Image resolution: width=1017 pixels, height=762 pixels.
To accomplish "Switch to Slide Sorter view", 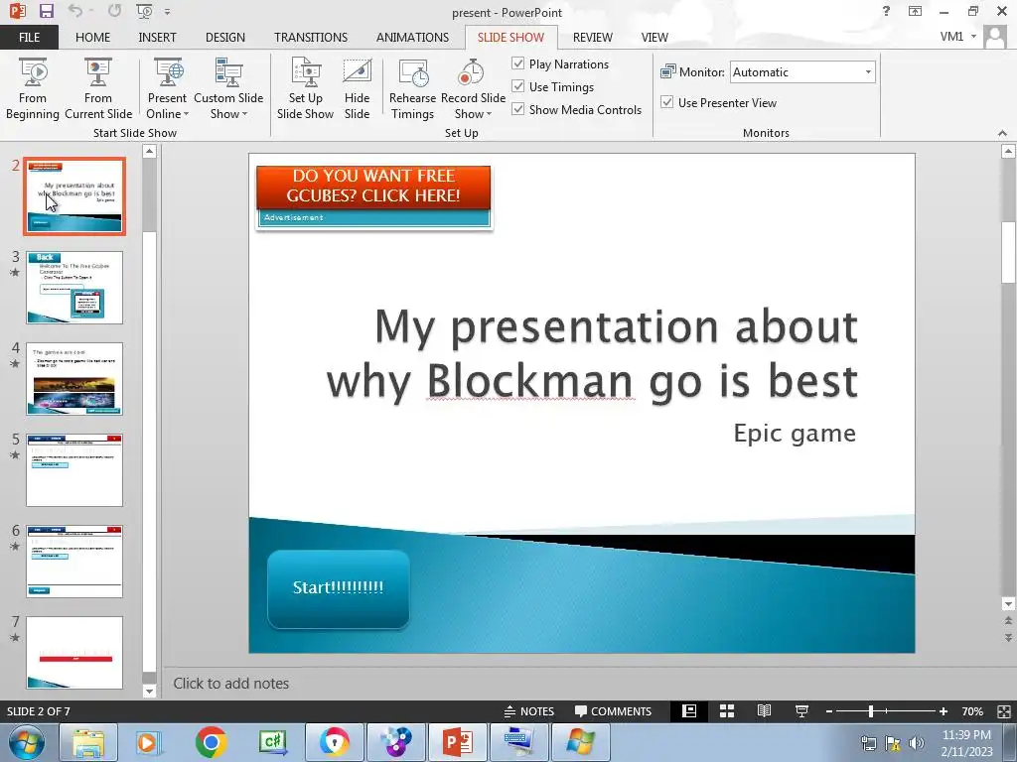I will (727, 710).
